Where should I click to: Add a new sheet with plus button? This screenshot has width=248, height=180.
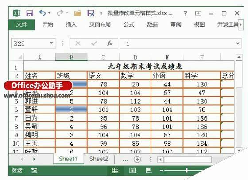(x=137, y=160)
